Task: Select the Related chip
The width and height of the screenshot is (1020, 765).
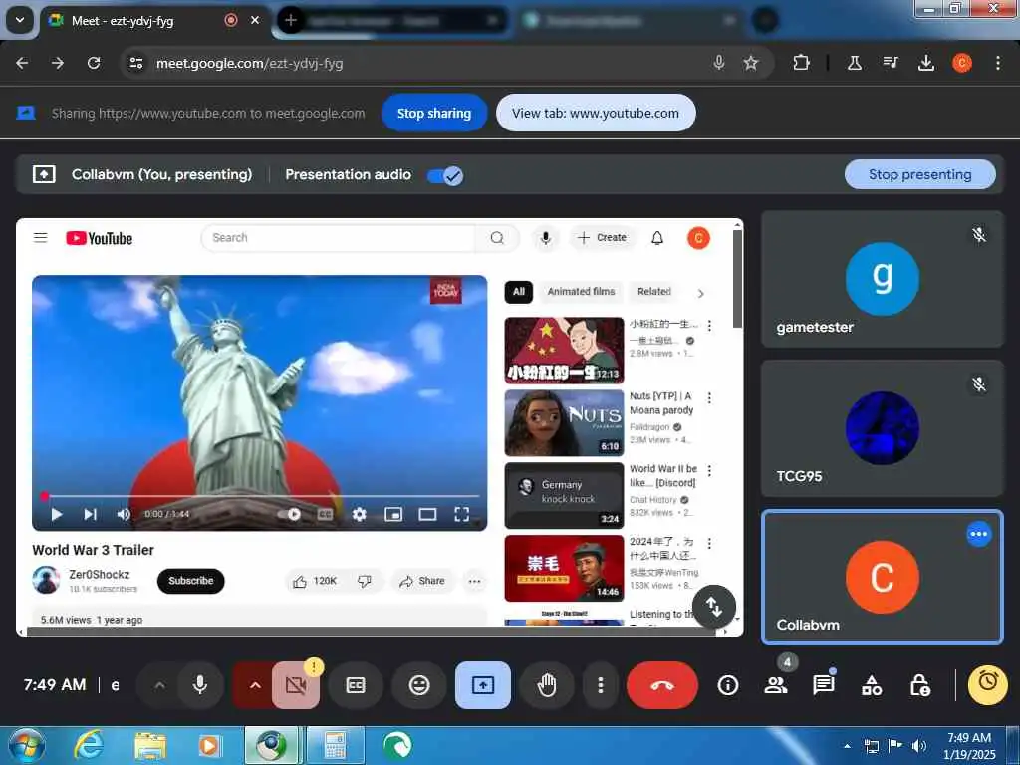Action: pos(654,292)
